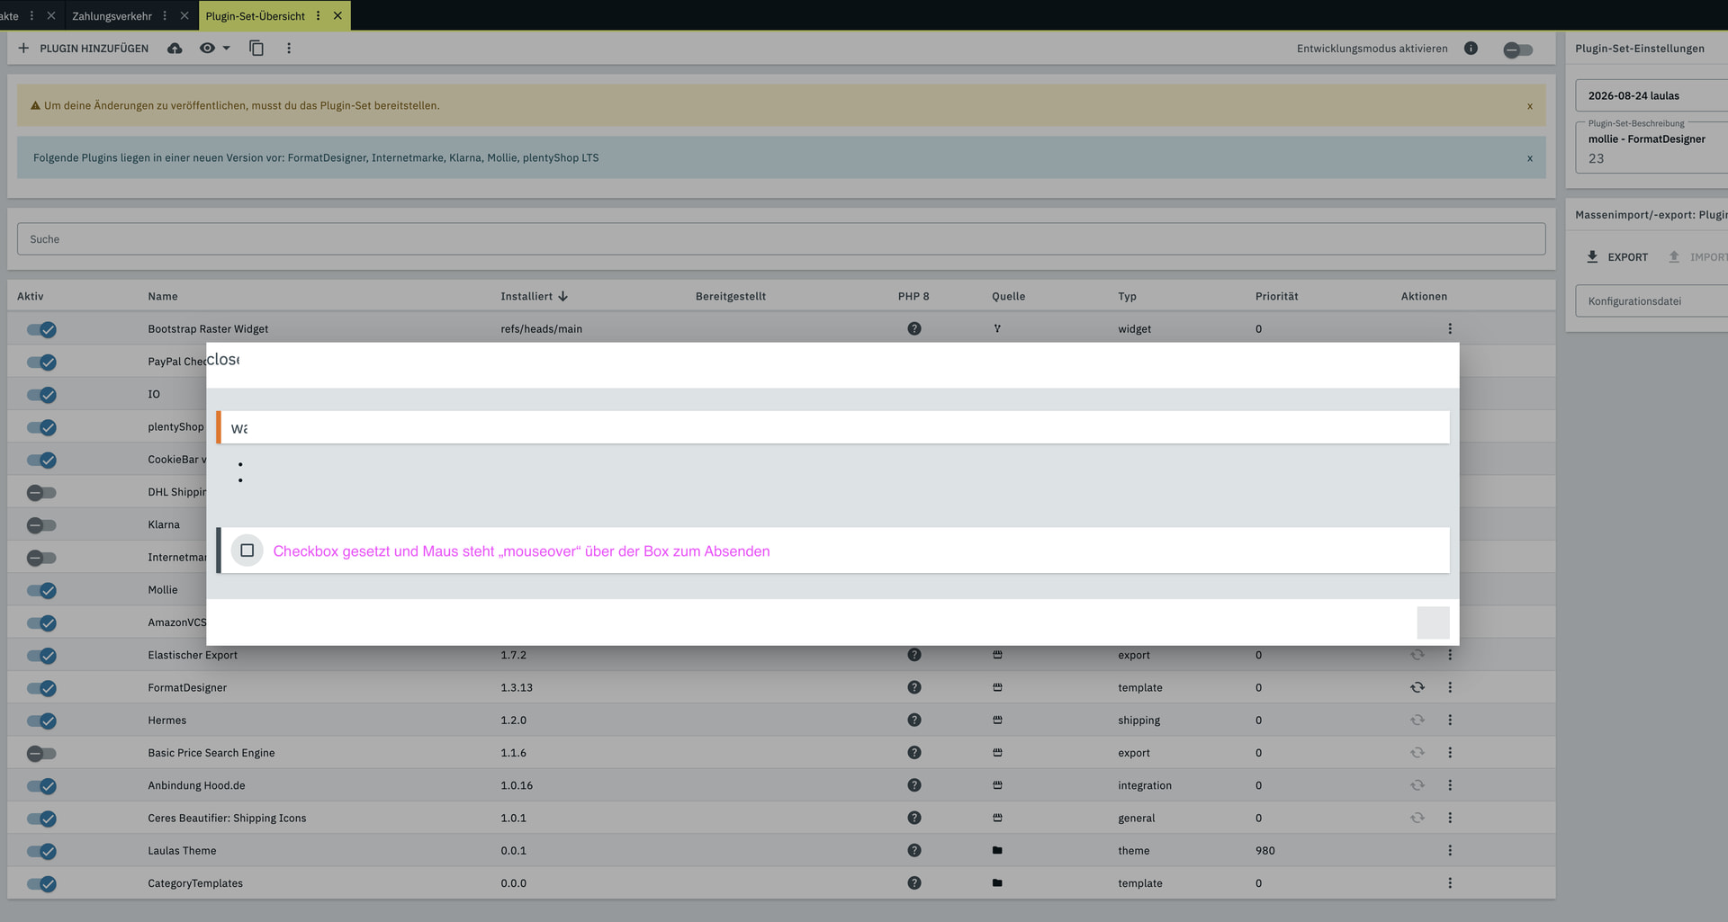Click the Anbindung Hood.de plugin name
This screenshot has width=1728, height=922.
coord(196,786)
